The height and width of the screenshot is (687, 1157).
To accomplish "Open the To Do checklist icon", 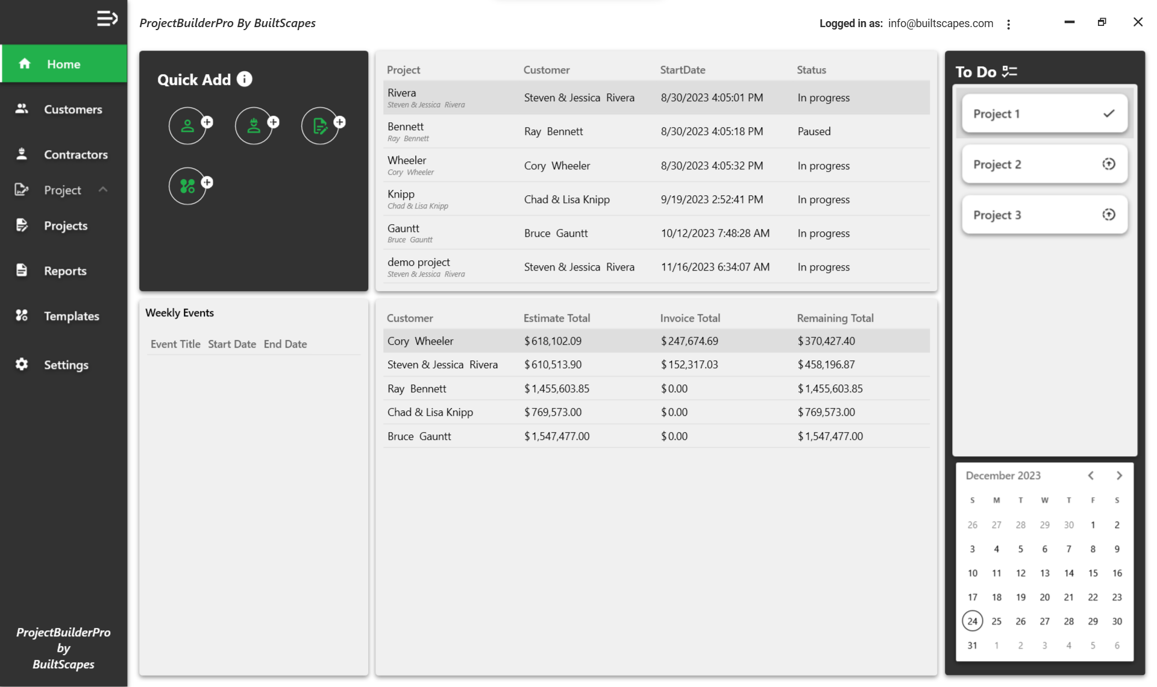I will click(x=1009, y=72).
